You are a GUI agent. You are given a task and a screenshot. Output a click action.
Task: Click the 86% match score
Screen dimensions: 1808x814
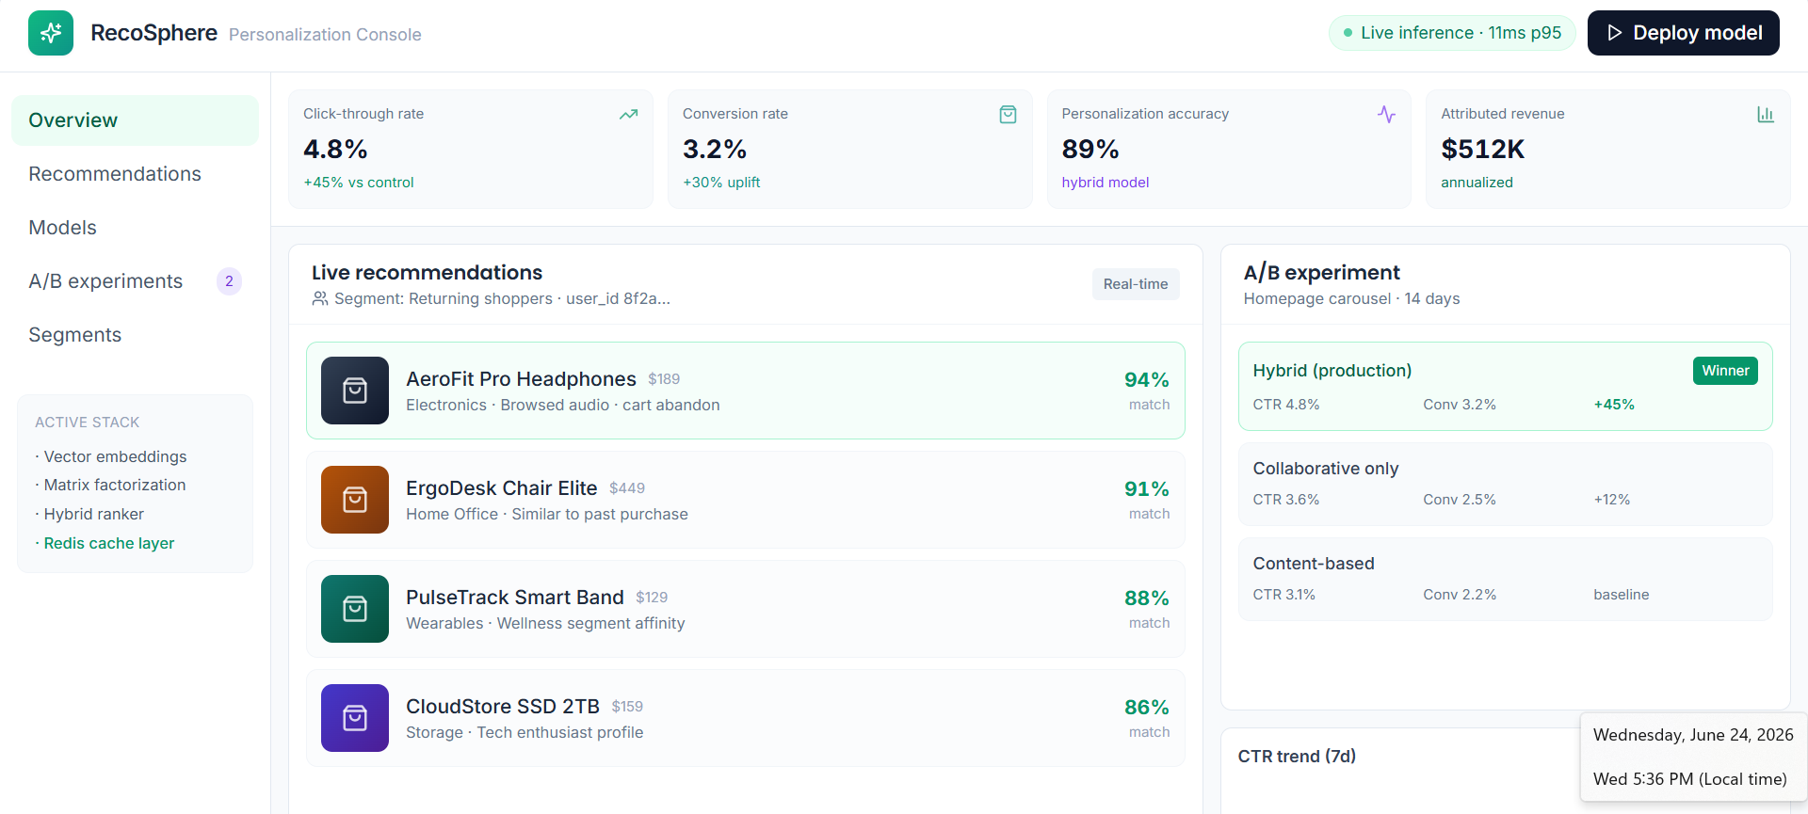pyautogui.click(x=1146, y=708)
